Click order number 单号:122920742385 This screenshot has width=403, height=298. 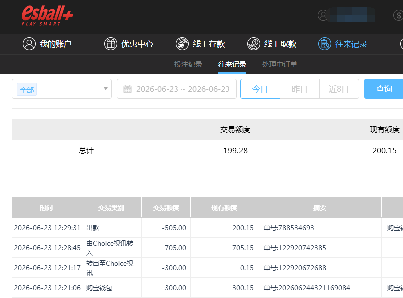(295, 248)
